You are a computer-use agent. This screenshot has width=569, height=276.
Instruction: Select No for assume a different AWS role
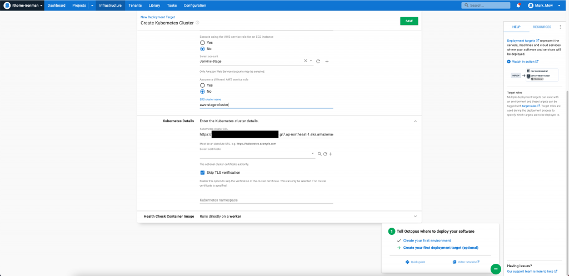[x=202, y=92]
